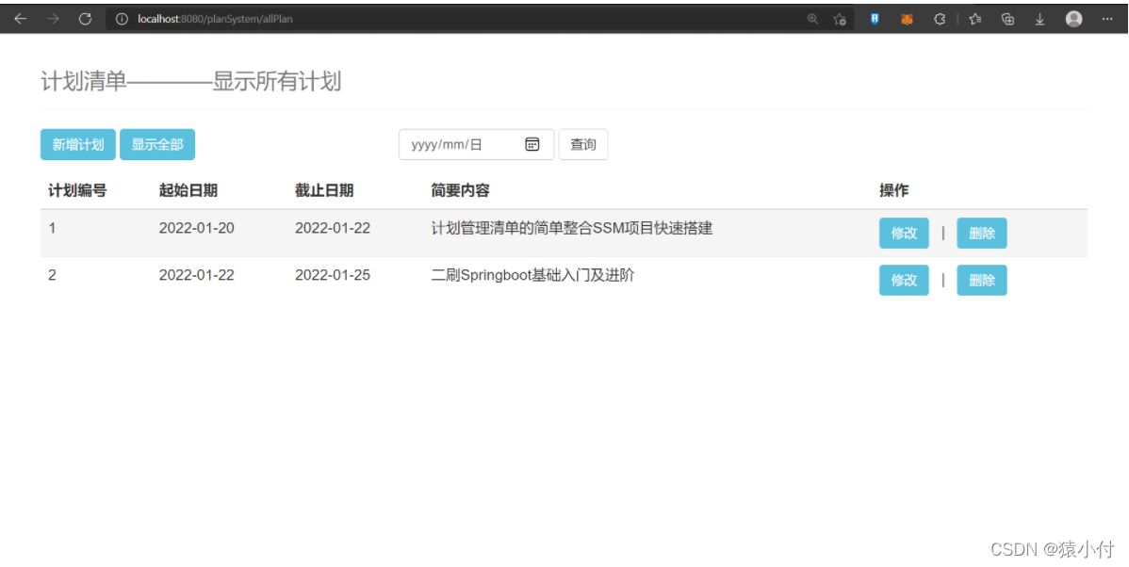Open the Extensions puzzle icon
This screenshot has width=1129, height=567.
(940, 20)
